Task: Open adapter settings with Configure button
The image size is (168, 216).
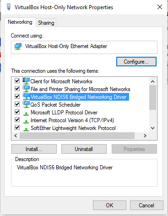Action: (x=136, y=62)
